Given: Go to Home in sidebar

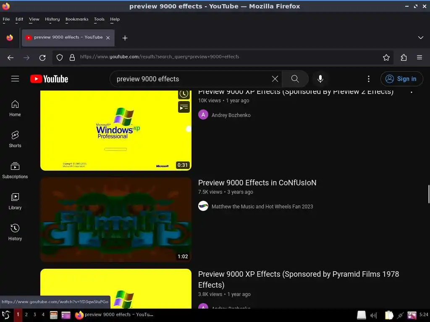Looking at the screenshot, I should tap(15, 109).
